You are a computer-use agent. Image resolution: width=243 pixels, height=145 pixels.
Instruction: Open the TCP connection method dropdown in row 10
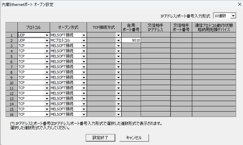[118, 83]
